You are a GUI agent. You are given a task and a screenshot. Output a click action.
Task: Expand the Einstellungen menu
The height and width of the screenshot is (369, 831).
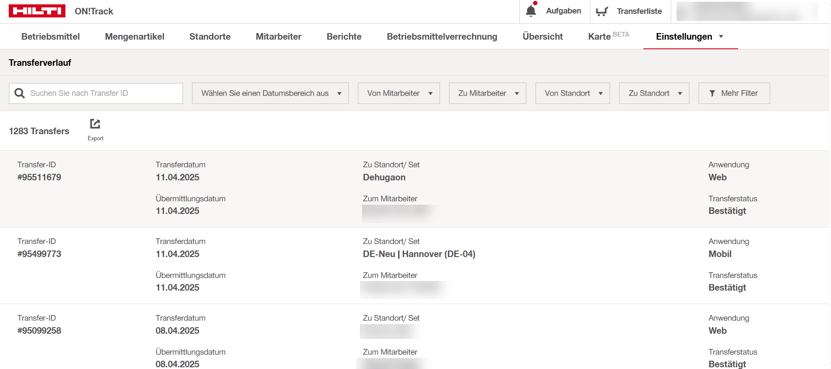click(690, 37)
